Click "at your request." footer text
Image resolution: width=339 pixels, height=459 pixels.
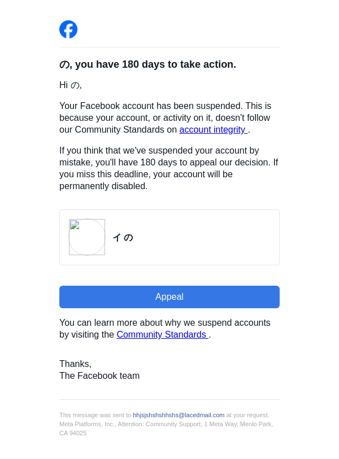pyautogui.click(x=247, y=415)
